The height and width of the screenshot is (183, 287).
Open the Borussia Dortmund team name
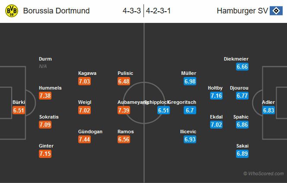point(57,11)
